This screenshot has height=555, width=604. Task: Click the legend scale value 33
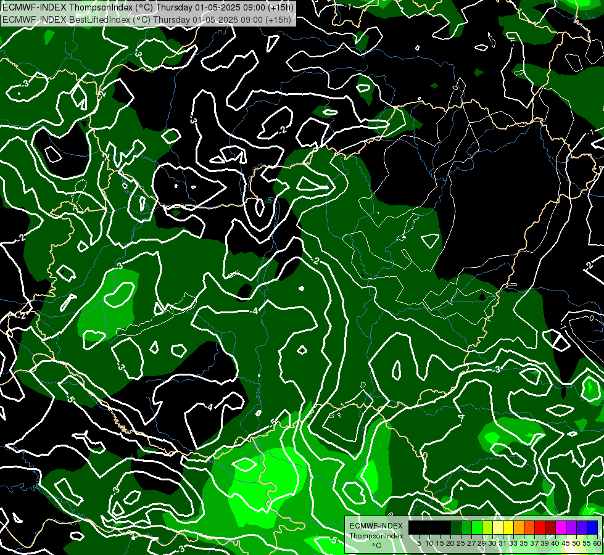click(513, 543)
